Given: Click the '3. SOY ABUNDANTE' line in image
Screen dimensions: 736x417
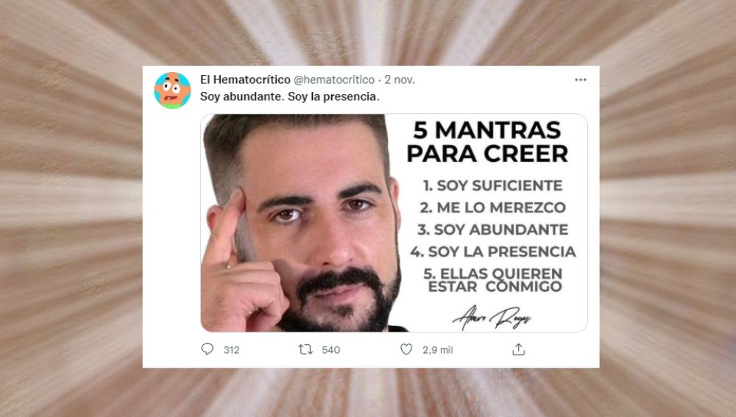Looking at the screenshot, I should click(x=493, y=229).
